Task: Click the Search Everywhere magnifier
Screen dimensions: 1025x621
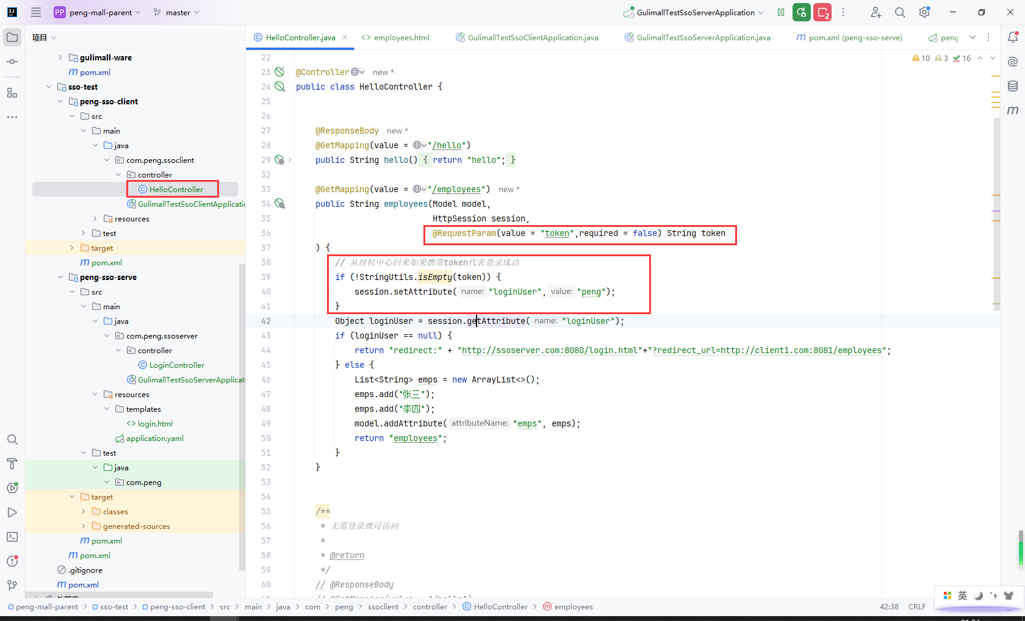Action: (x=900, y=12)
